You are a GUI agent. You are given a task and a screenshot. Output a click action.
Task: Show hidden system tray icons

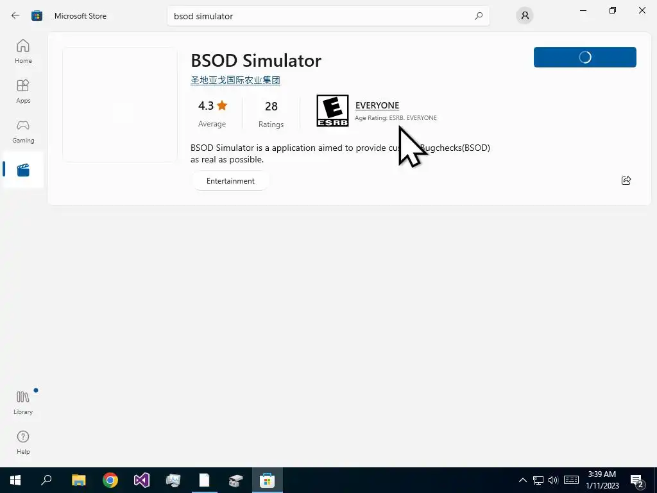[522, 480]
